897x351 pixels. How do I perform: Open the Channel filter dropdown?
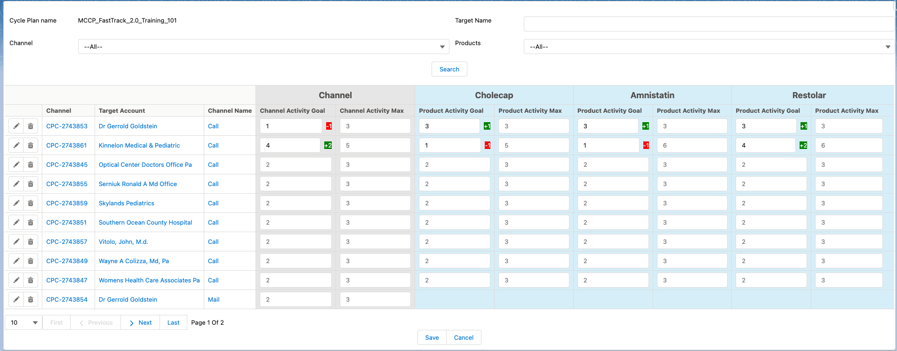tap(263, 47)
